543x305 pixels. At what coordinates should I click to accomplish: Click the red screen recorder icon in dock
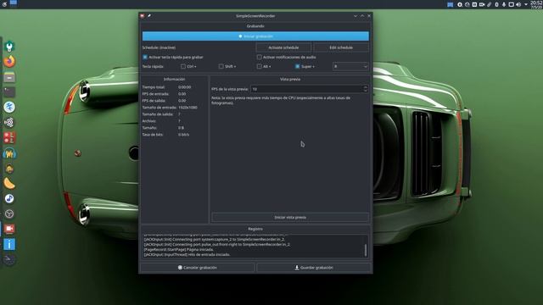[x=9, y=229]
